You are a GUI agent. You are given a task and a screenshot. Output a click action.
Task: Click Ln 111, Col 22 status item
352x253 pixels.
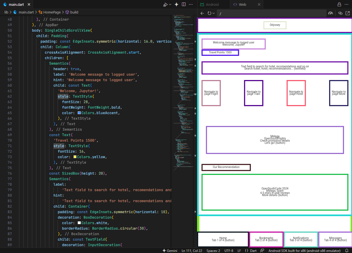click(192, 251)
